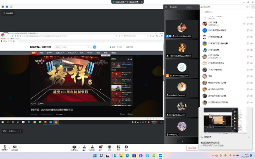The height and width of the screenshot is (159, 255).
Task: Click the red leave meeting button
Action: pyautogui.click(x=192, y=148)
